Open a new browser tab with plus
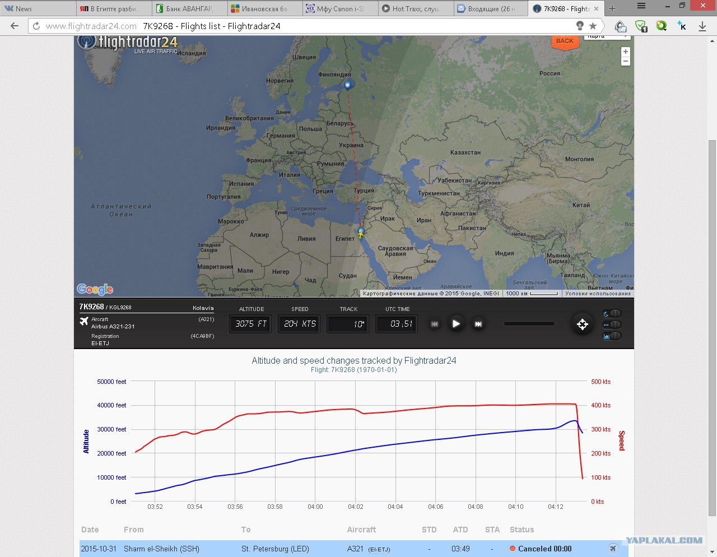The image size is (717, 557). pos(612,8)
